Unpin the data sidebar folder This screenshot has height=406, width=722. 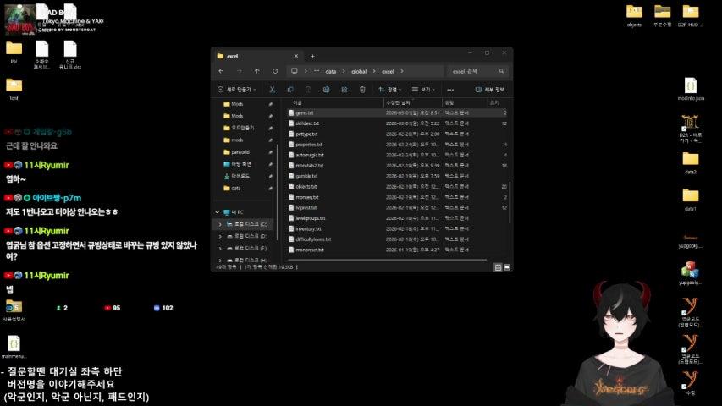(270, 189)
